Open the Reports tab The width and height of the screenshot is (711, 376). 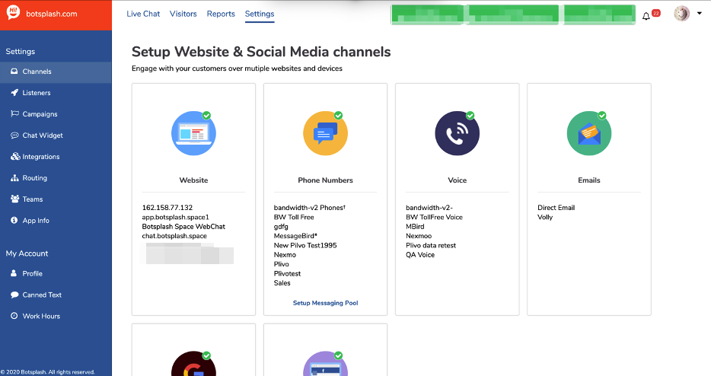tap(221, 14)
